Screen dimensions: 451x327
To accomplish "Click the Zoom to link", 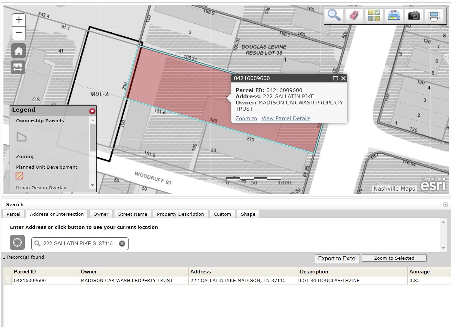I will tap(246, 119).
